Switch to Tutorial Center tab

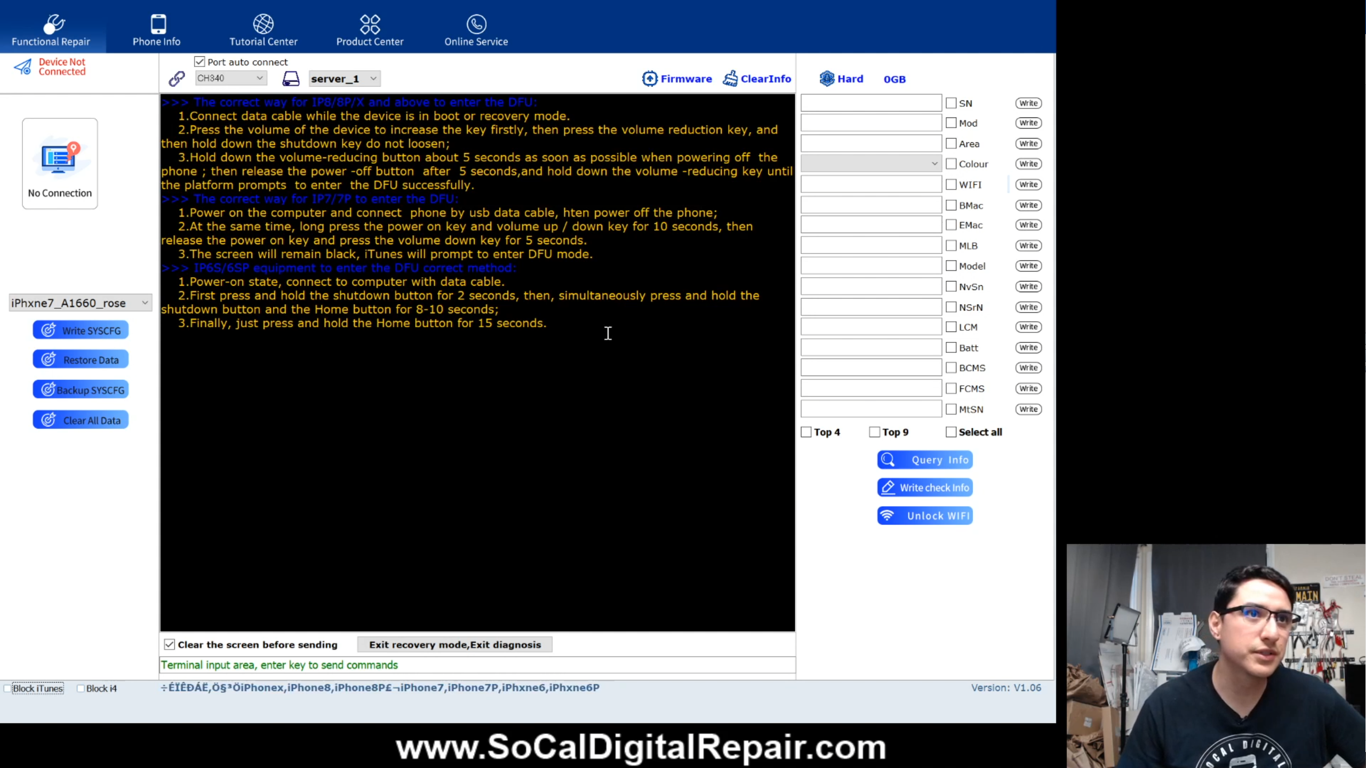263,30
